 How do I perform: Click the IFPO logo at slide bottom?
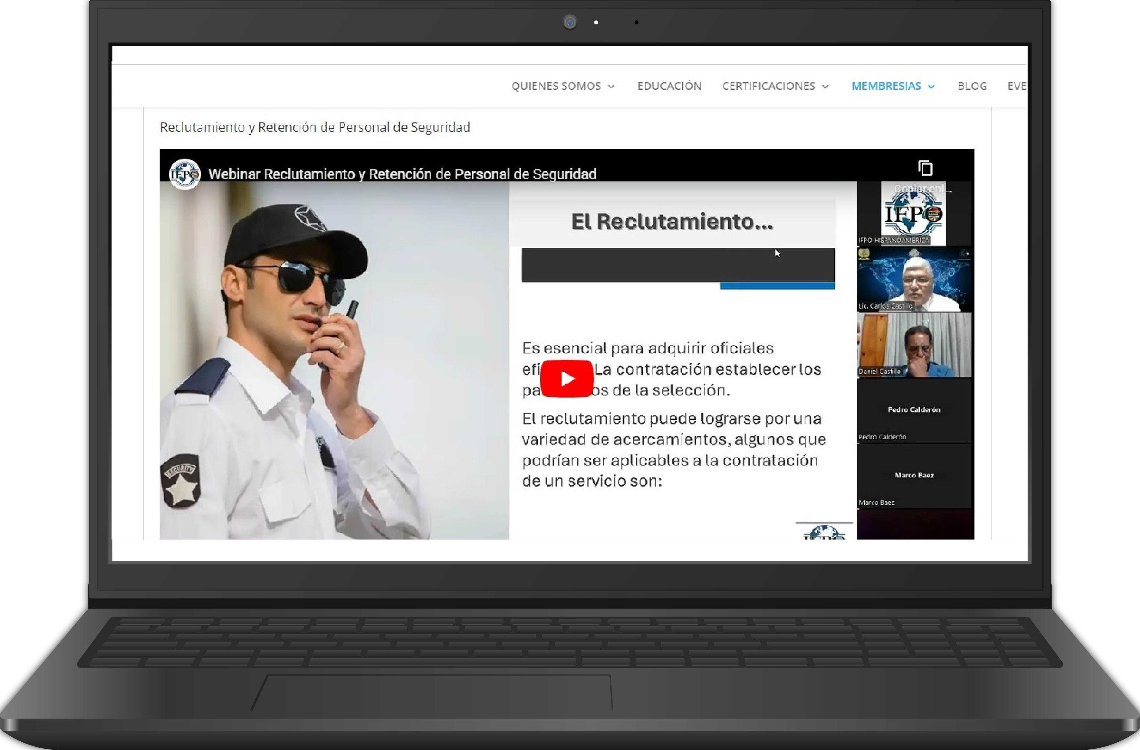pos(824,532)
